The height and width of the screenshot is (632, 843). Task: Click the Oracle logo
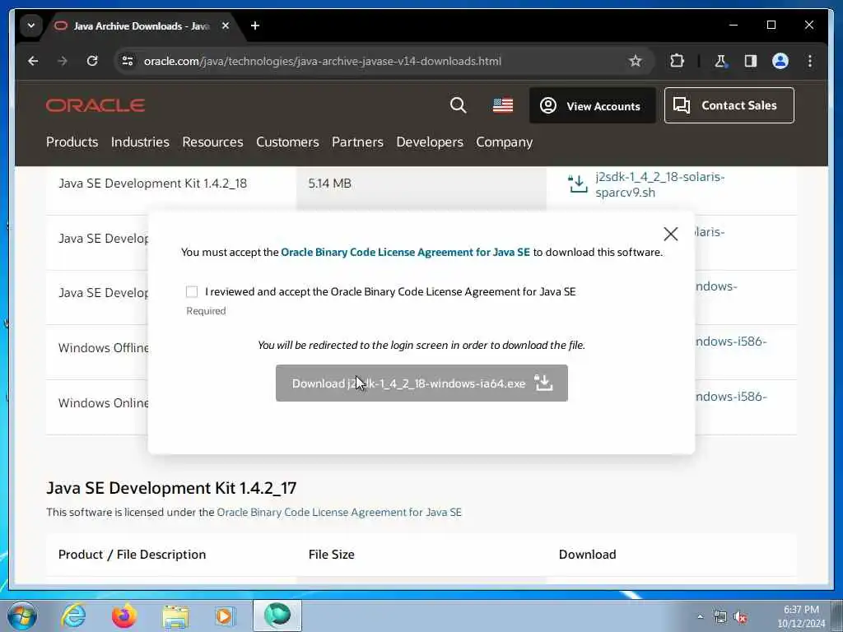click(95, 105)
